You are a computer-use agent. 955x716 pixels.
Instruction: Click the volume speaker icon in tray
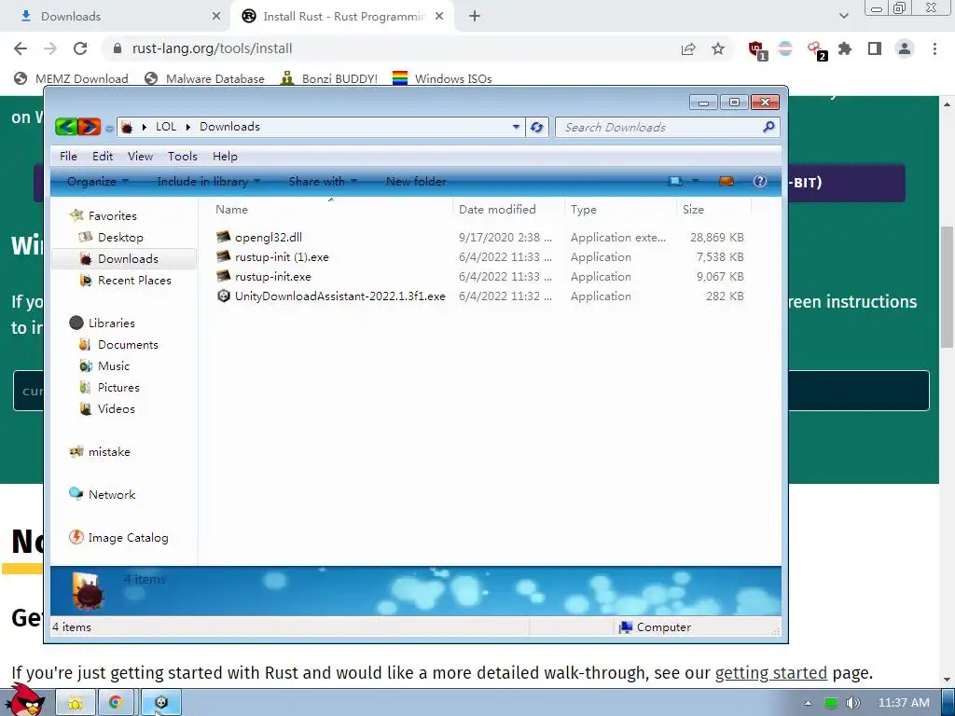[x=852, y=703]
